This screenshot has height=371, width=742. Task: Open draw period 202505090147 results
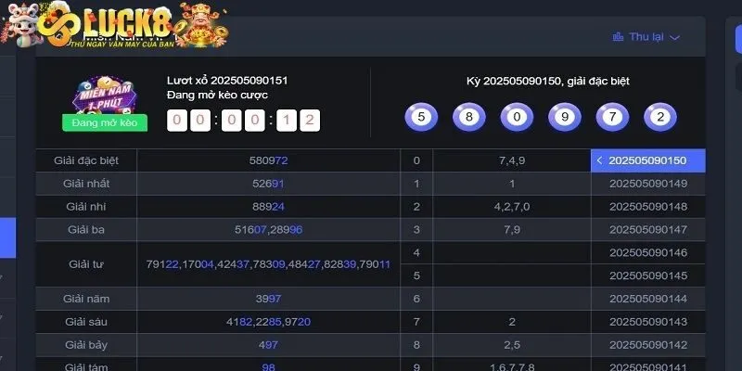point(647,229)
